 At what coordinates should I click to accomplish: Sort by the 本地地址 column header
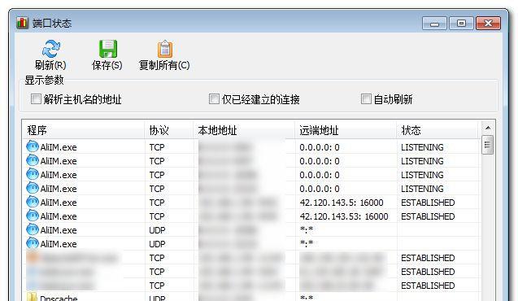pyautogui.click(x=244, y=130)
